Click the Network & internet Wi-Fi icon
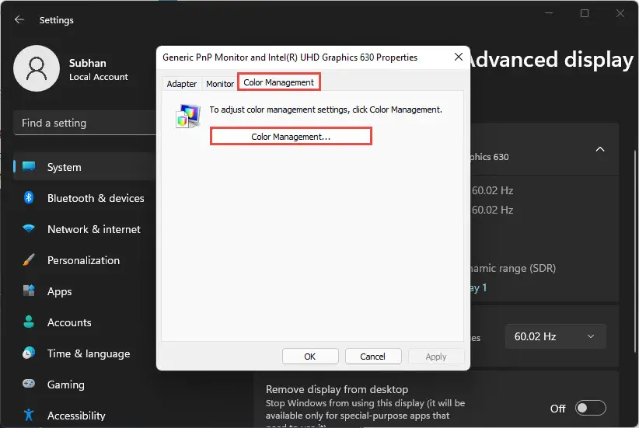Screen dimensions: 639x428 point(29,229)
